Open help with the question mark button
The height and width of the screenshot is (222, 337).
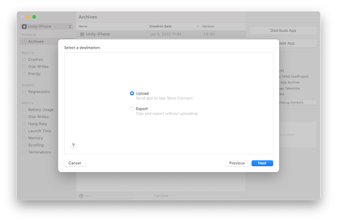tap(73, 145)
